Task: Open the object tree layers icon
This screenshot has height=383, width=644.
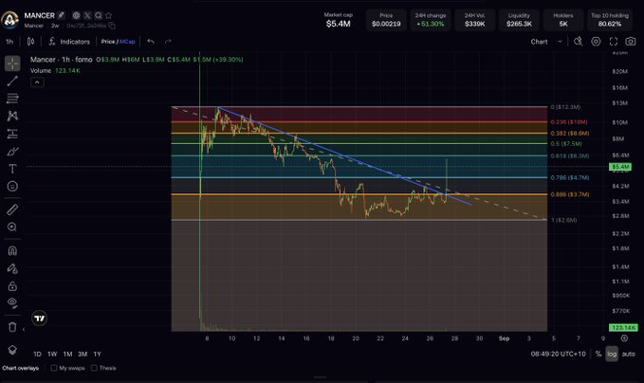Action: pos(12,350)
